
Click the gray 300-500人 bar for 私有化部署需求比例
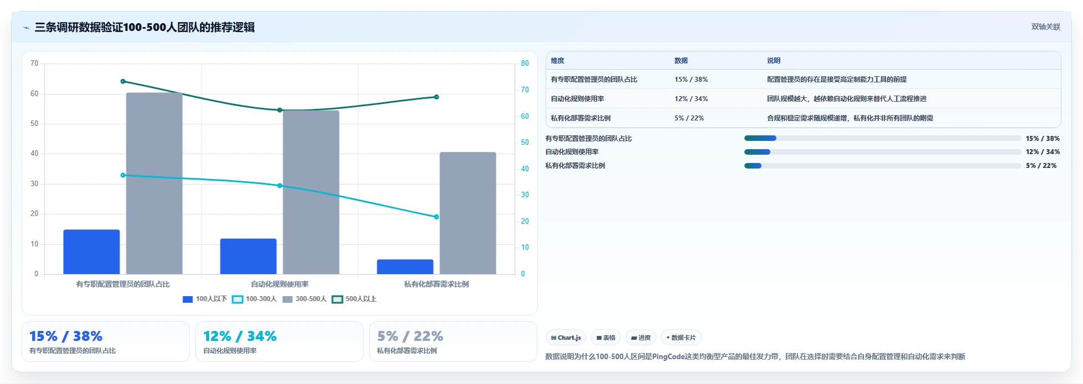coord(468,213)
